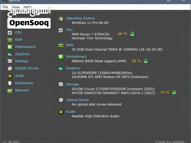
Task: Click Realtek High Definition Audio text
Action: (95, 116)
